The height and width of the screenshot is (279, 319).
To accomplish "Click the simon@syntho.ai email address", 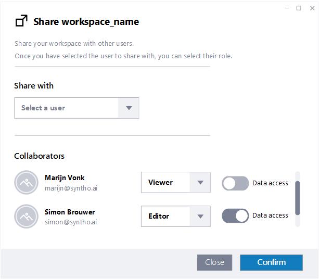I will coord(71,222).
